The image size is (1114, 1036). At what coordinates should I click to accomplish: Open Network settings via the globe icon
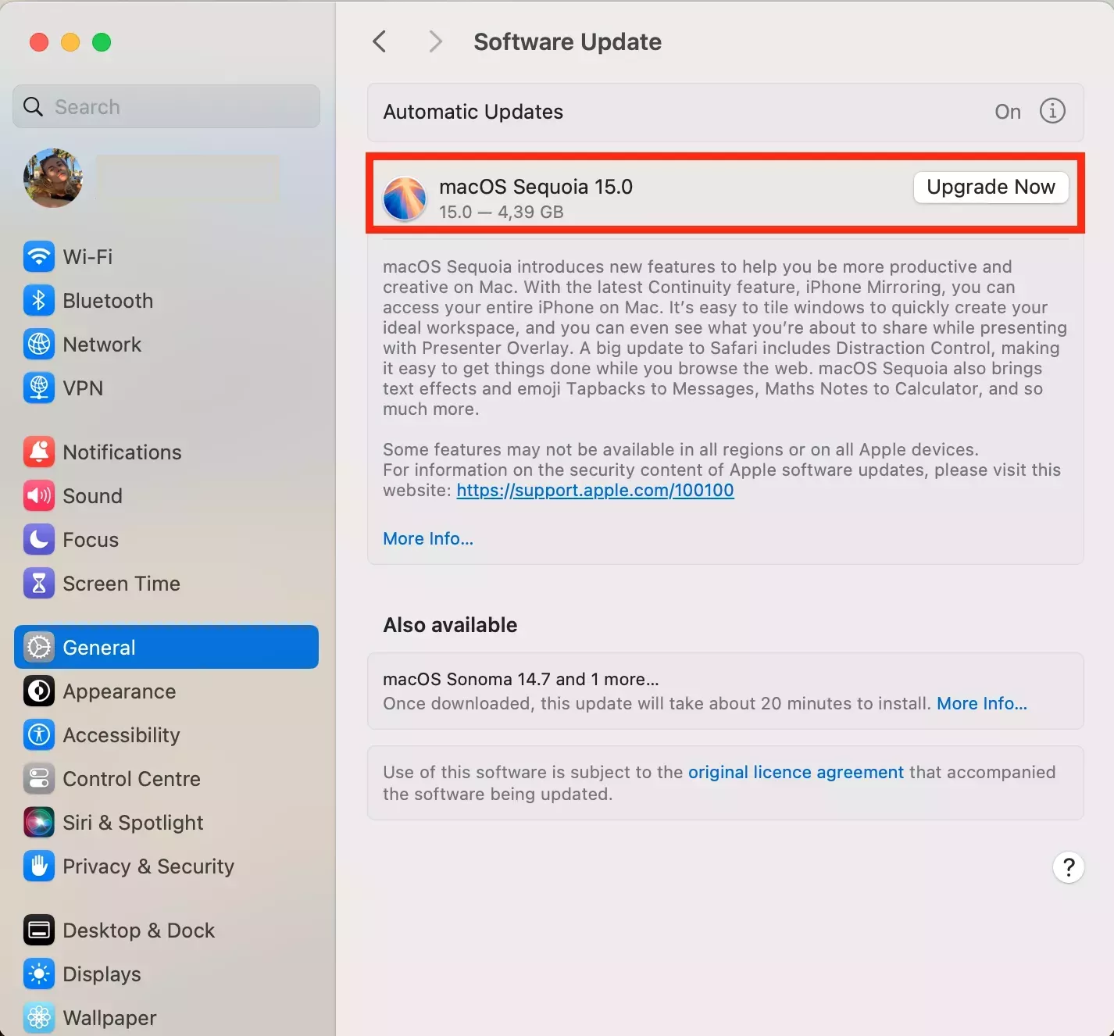coord(38,344)
